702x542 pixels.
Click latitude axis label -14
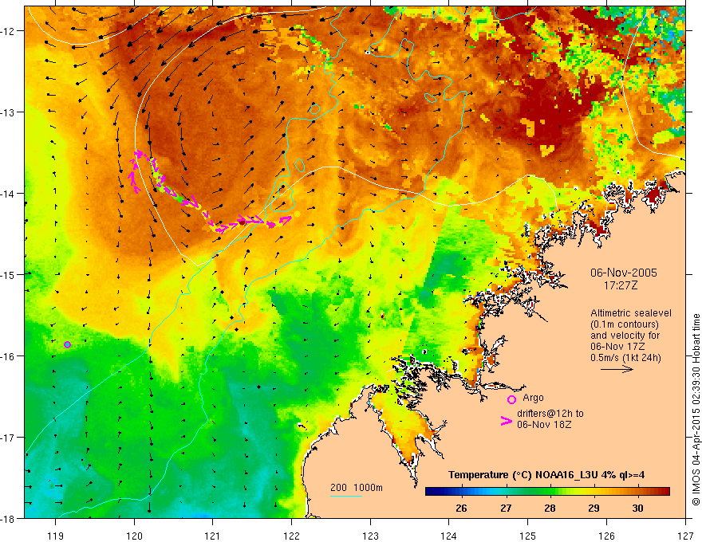click(8, 193)
